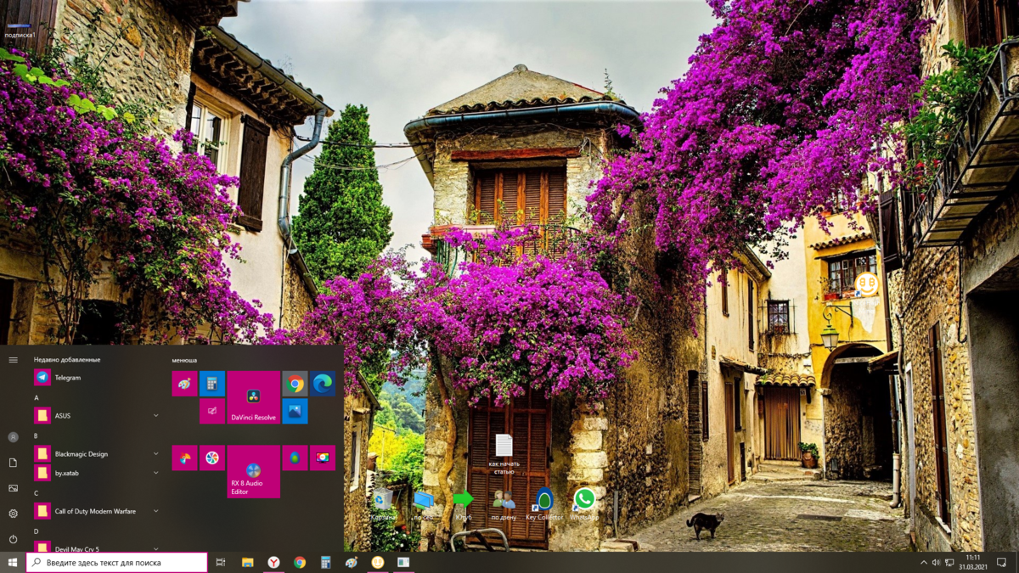Open the round color-wheel tile
This screenshot has width=1019, height=573.
pyautogui.click(x=212, y=458)
